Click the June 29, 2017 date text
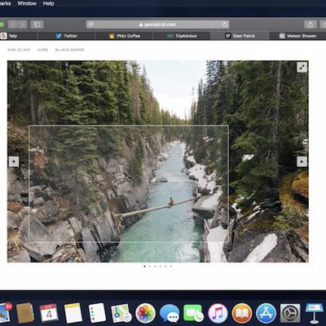The height and width of the screenshot is (326, 326). pyautogui.click(x=19, y=50)
